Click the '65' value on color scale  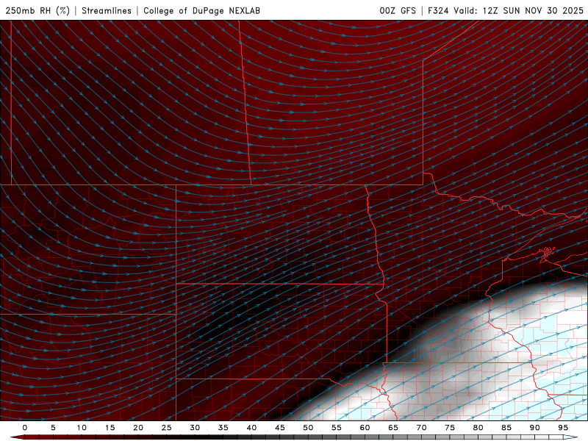click(x=393, y=428)
